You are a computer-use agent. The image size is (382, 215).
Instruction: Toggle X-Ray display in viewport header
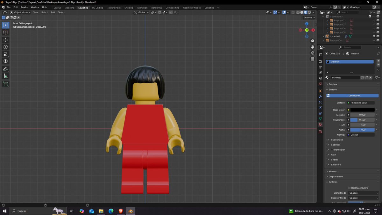click(292, 12)
